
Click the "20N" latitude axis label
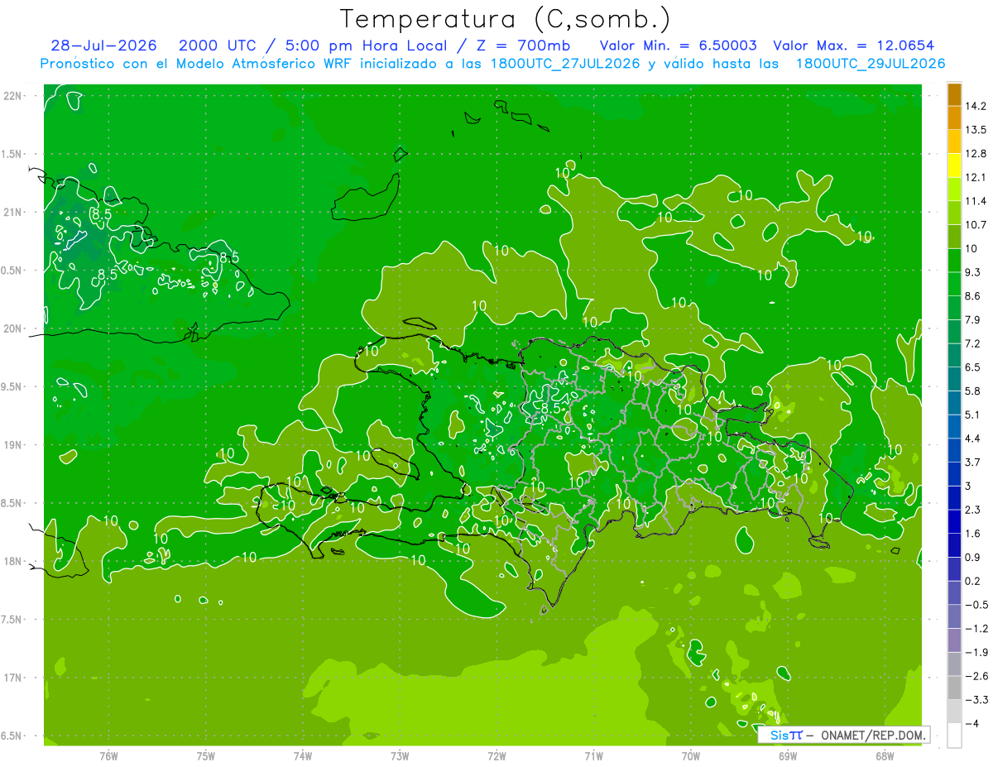tap(12, 328)
